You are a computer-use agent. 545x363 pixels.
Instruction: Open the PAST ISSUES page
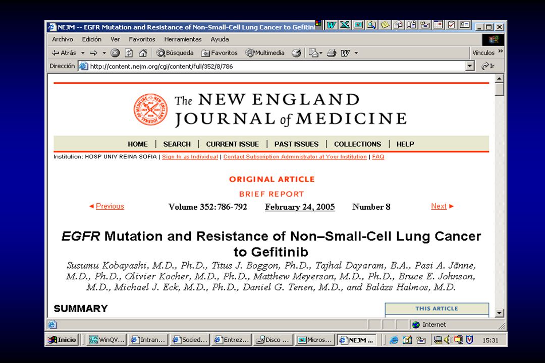click(x=296, y=144)
